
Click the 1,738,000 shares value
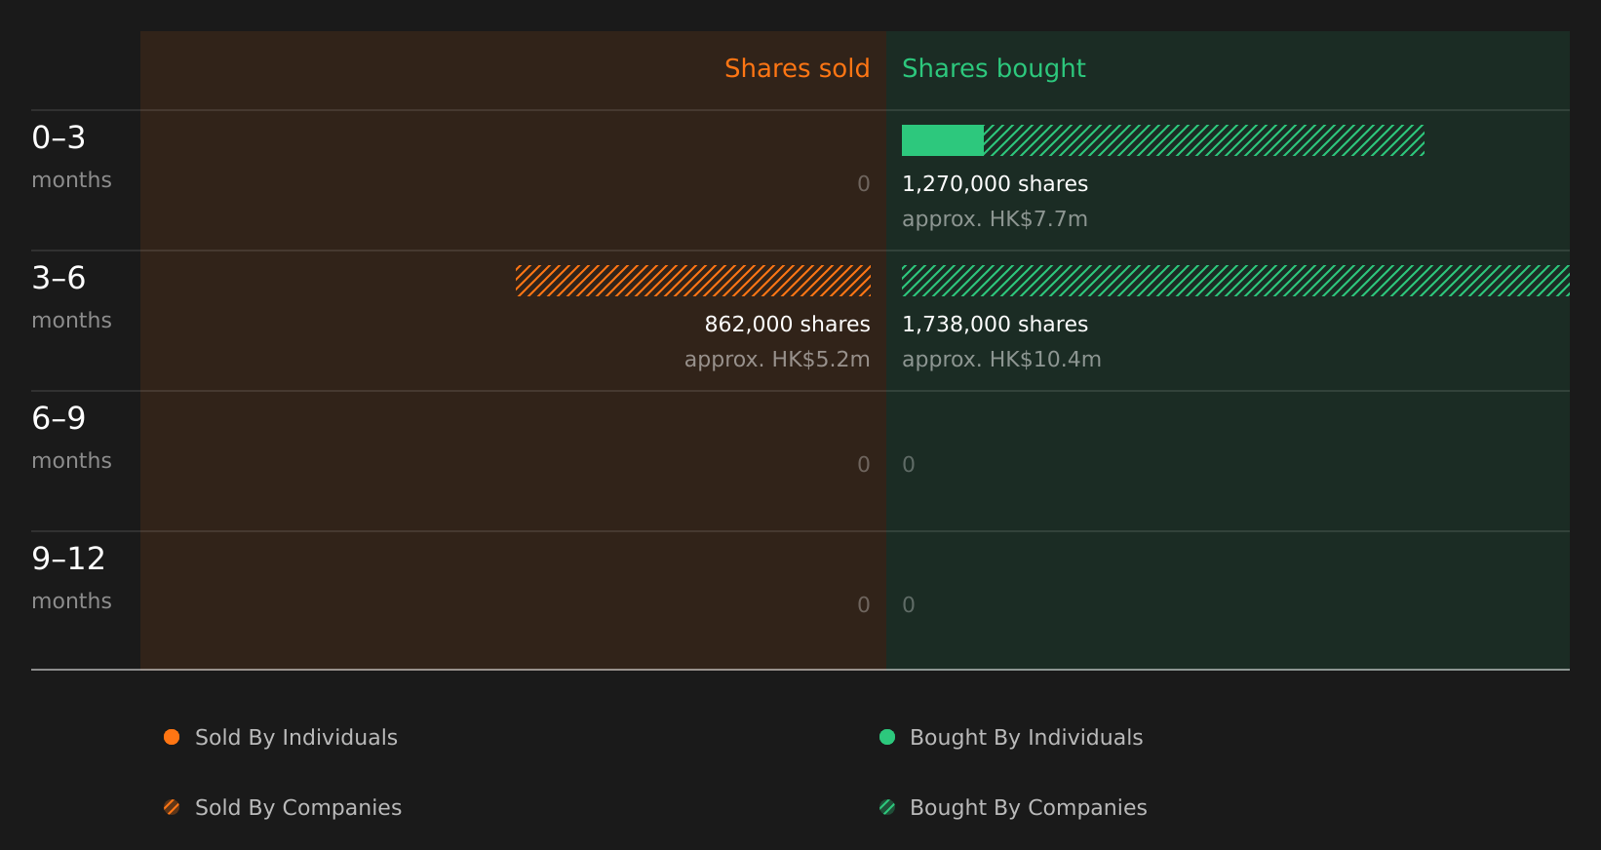[995, 325]
